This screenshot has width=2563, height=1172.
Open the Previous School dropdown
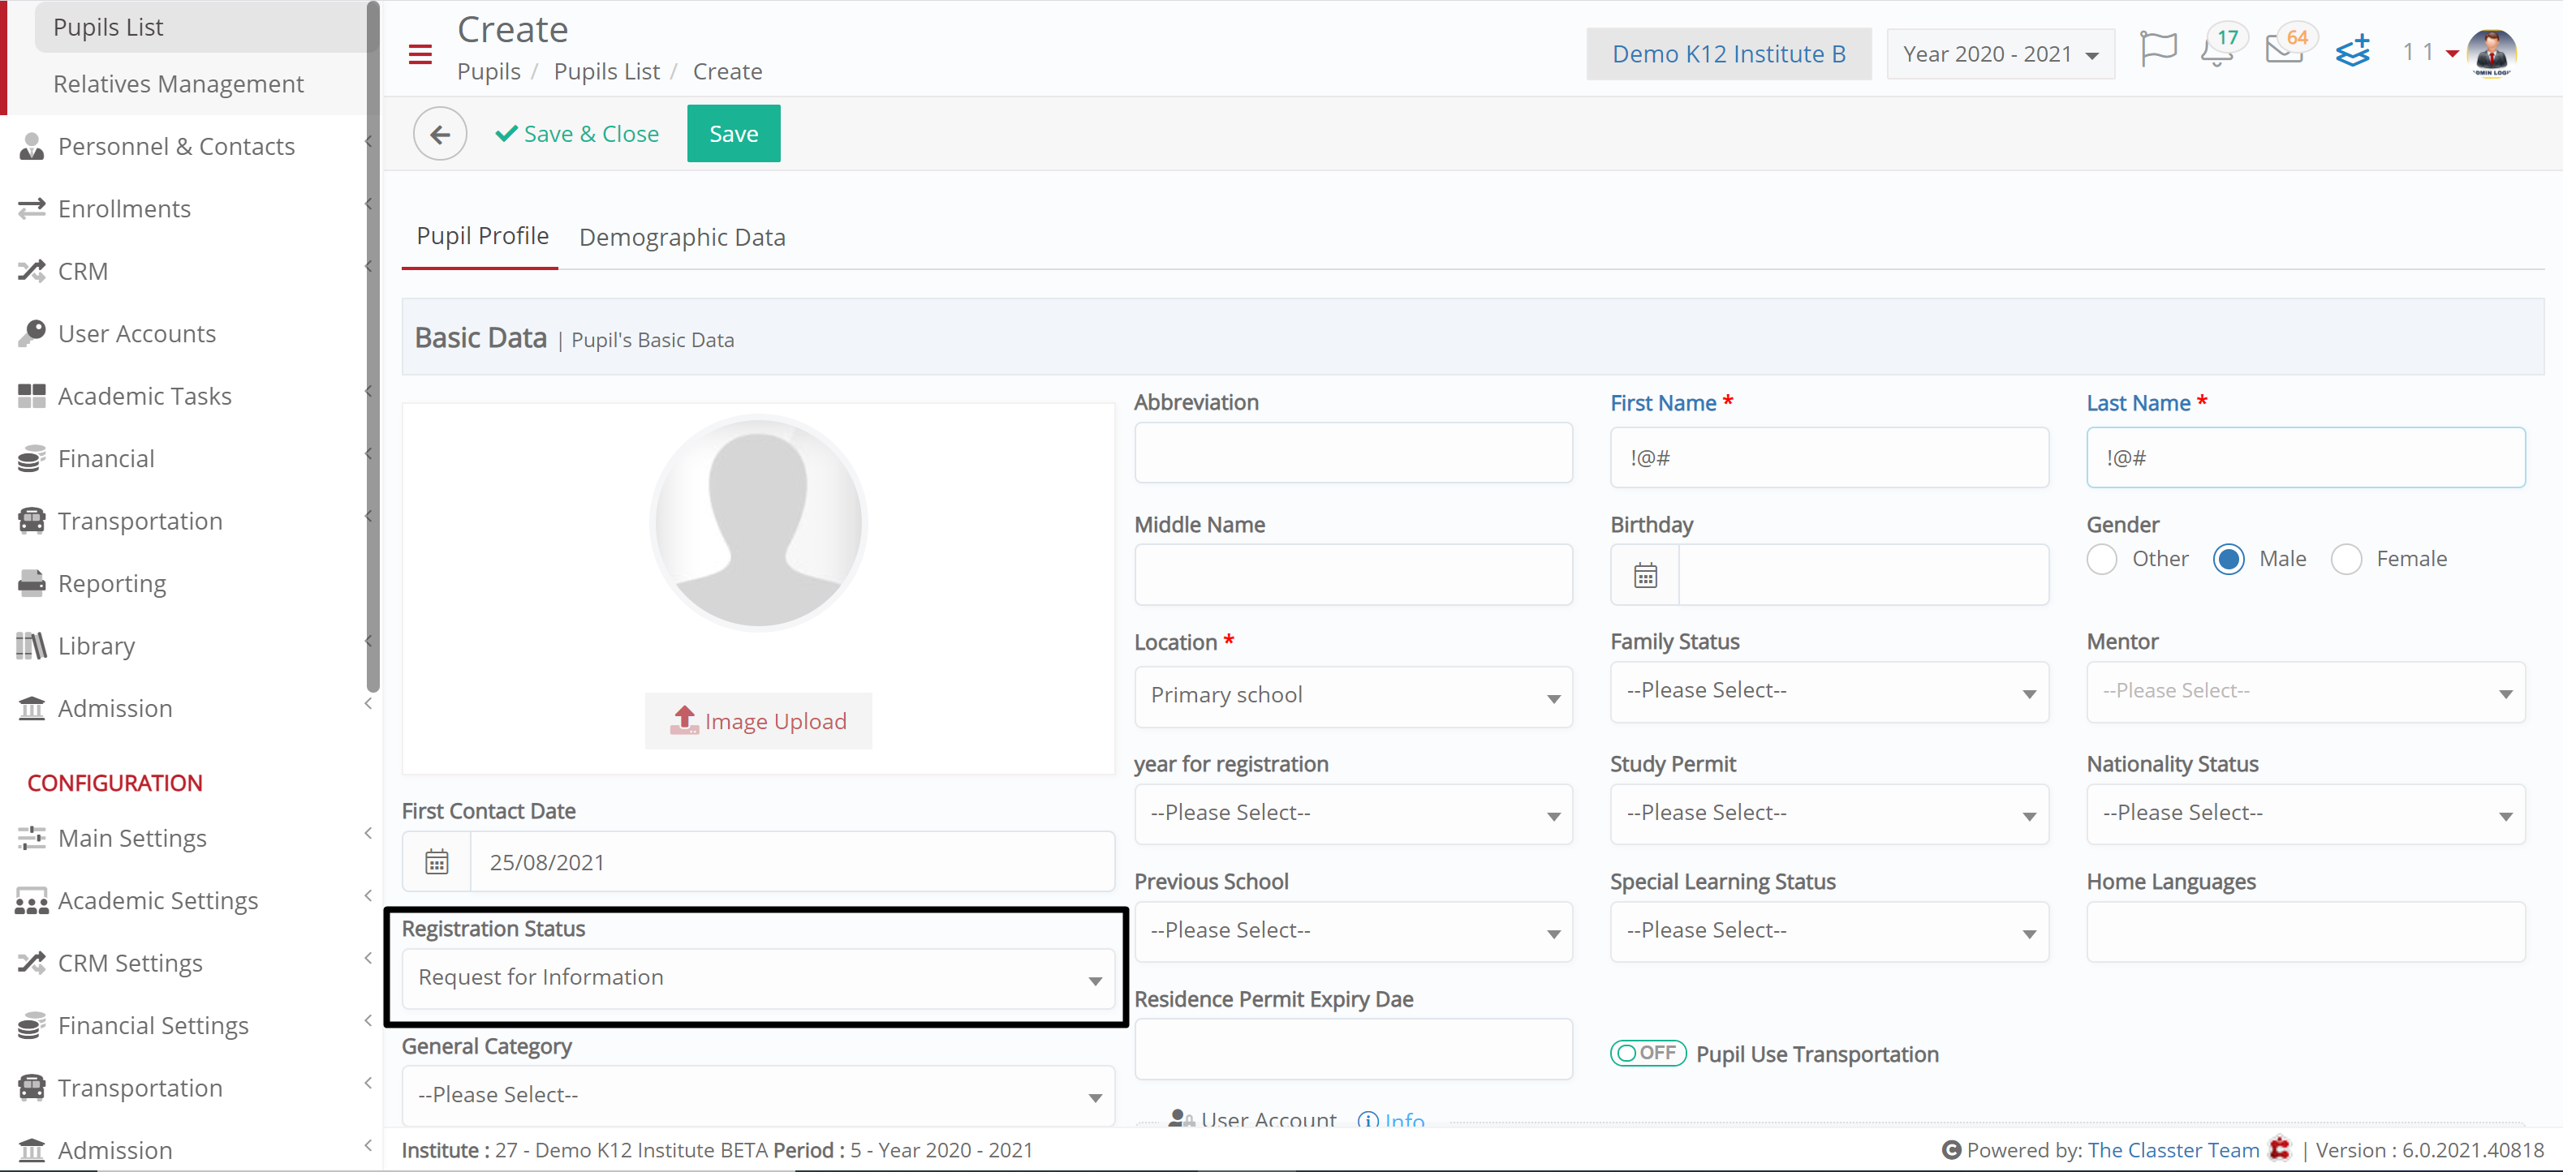(x=1353, y=931)
